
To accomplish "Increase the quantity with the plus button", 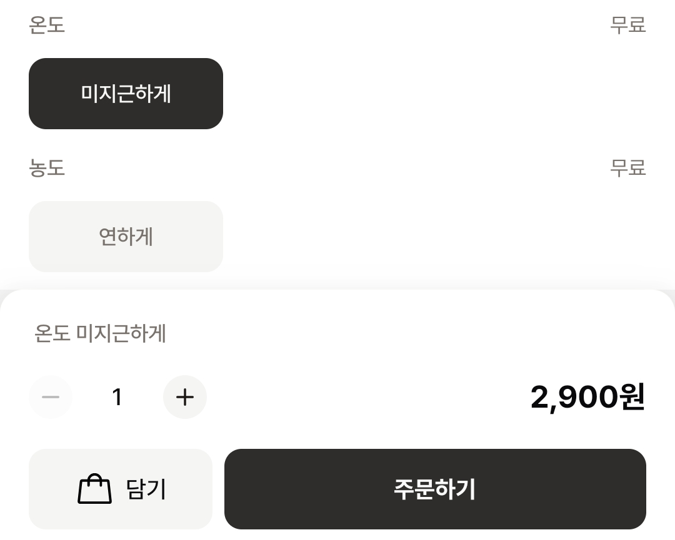I will (x=185, y=397).
